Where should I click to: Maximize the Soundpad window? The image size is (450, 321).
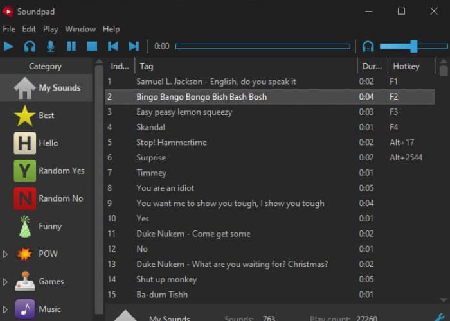tap(401, 12)
